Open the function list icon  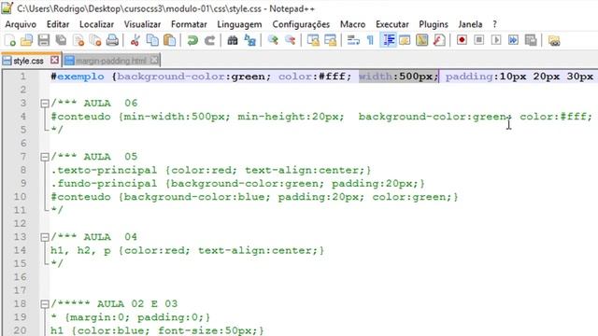point(439,40)
